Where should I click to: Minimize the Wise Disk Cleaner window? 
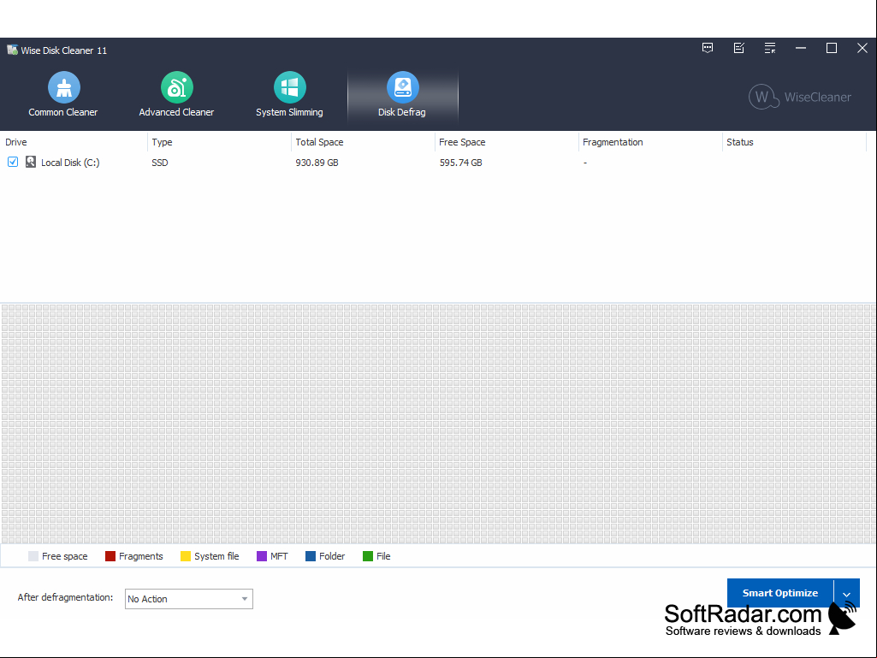801,48
